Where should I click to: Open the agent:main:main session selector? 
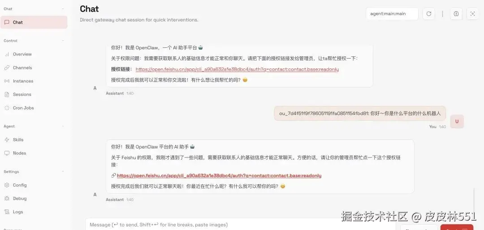(x=392, y=14)
